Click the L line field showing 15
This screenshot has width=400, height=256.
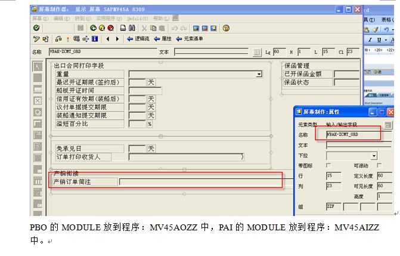point(328,52)
